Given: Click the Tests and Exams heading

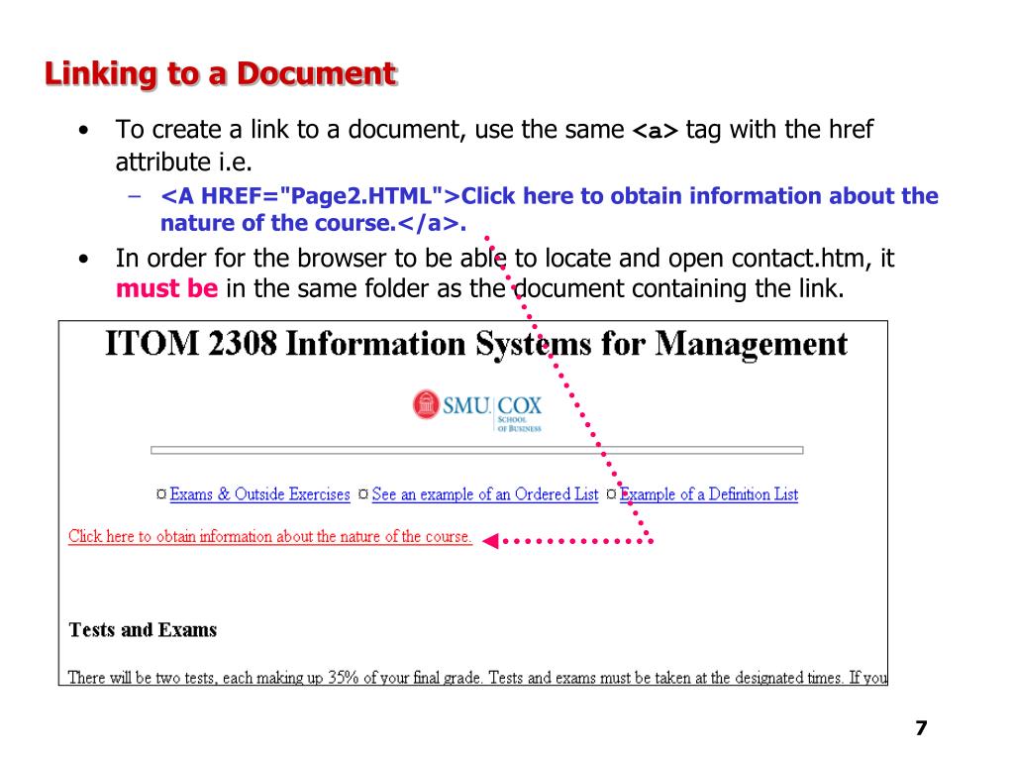Looking at the screenshot, I should point(143,629).
